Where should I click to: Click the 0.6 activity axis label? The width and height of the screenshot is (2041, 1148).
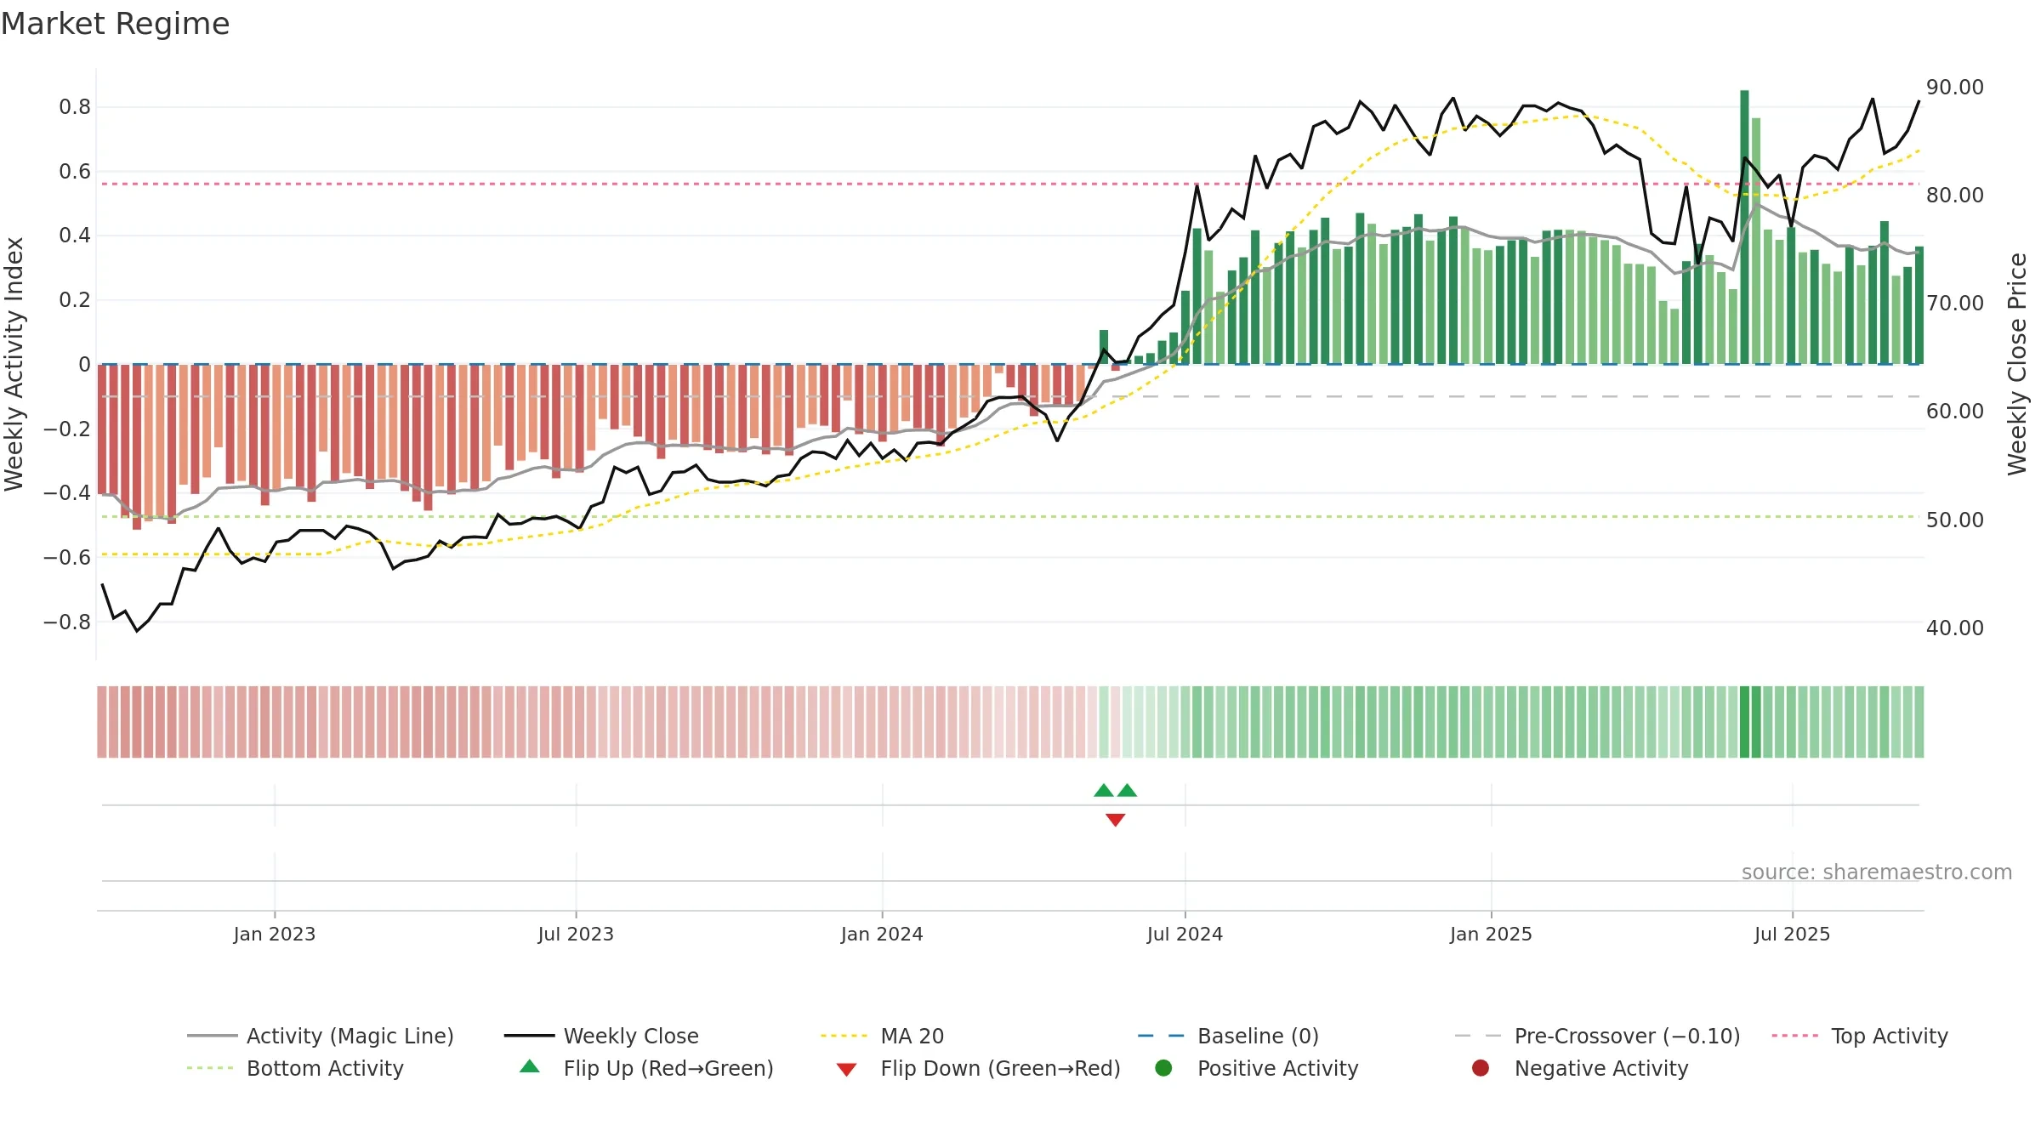[75, 172]
